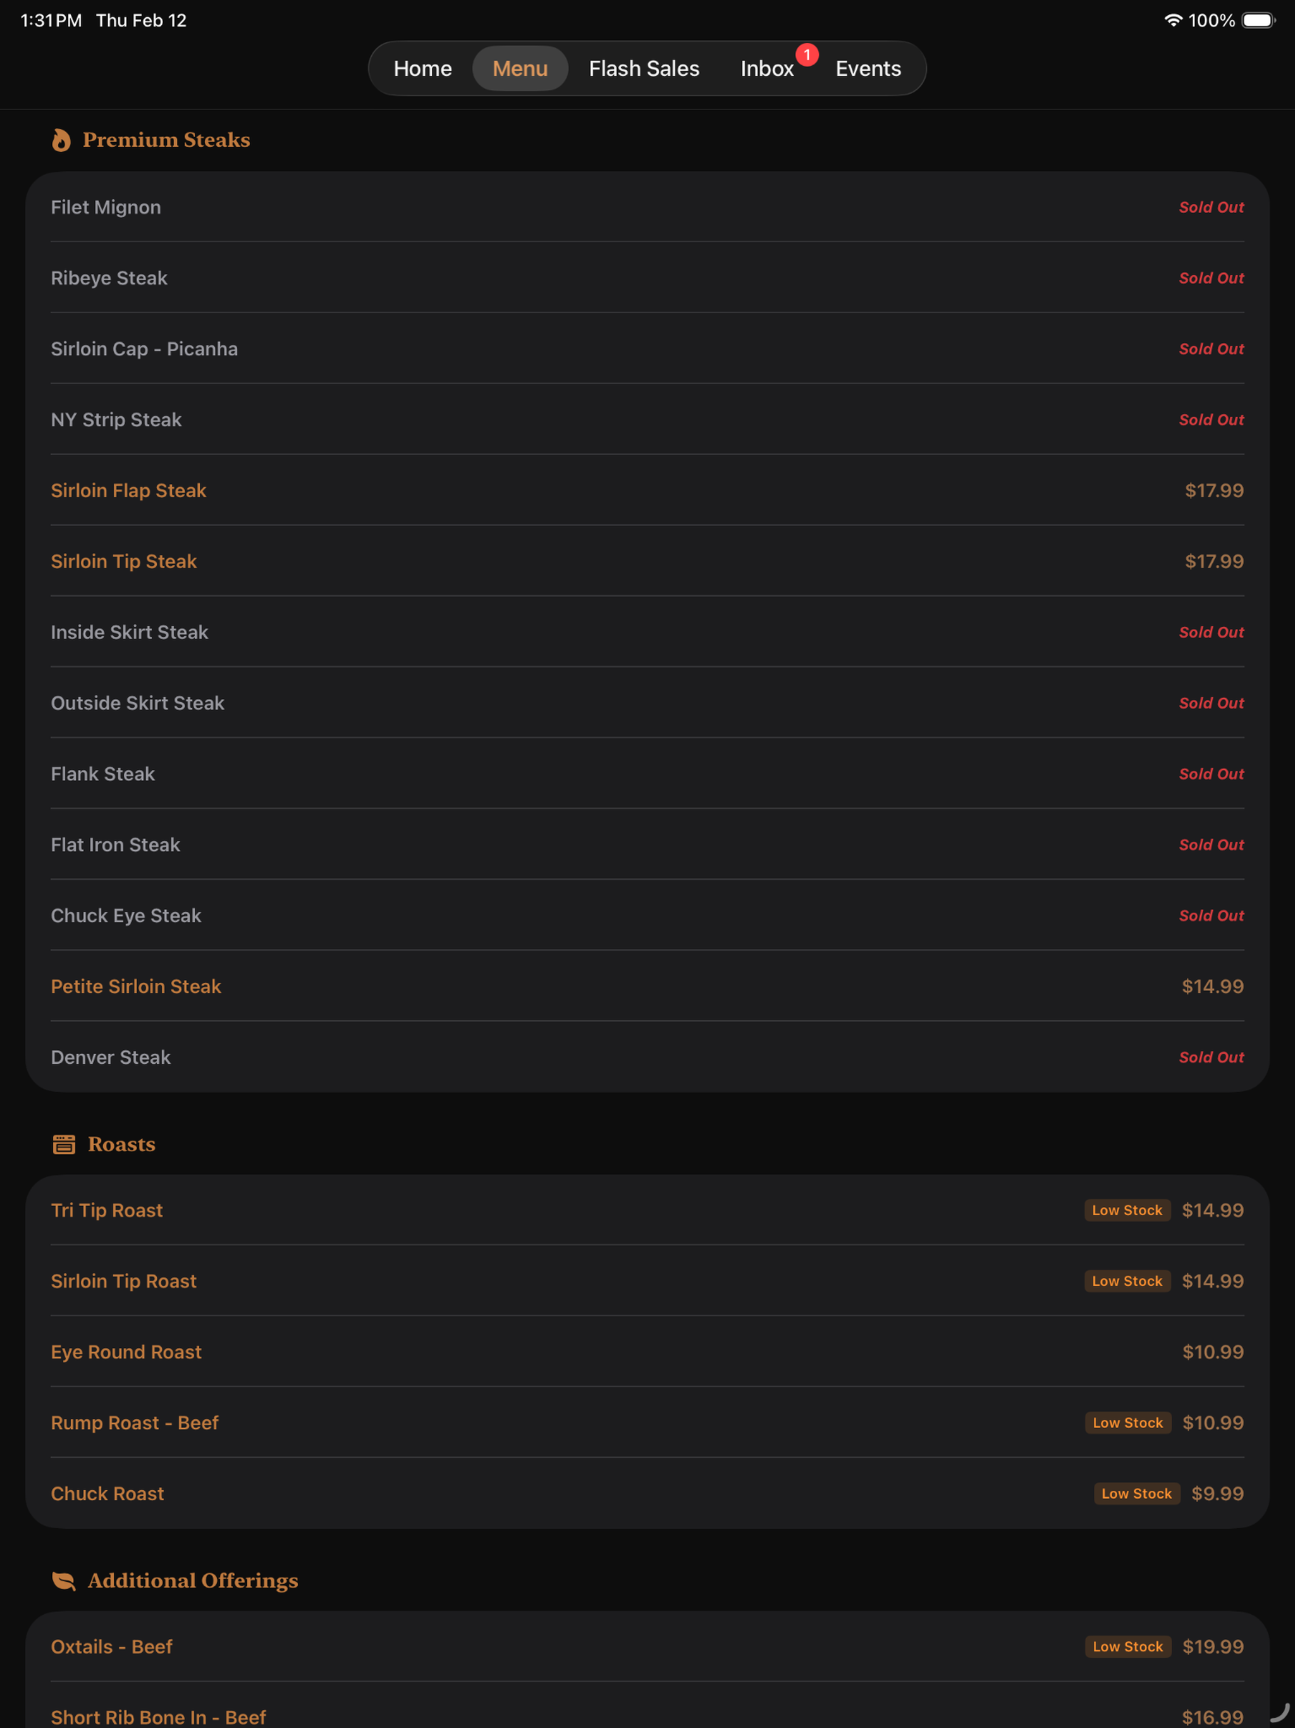Tap the Inbox notification badge

point(807,54)
